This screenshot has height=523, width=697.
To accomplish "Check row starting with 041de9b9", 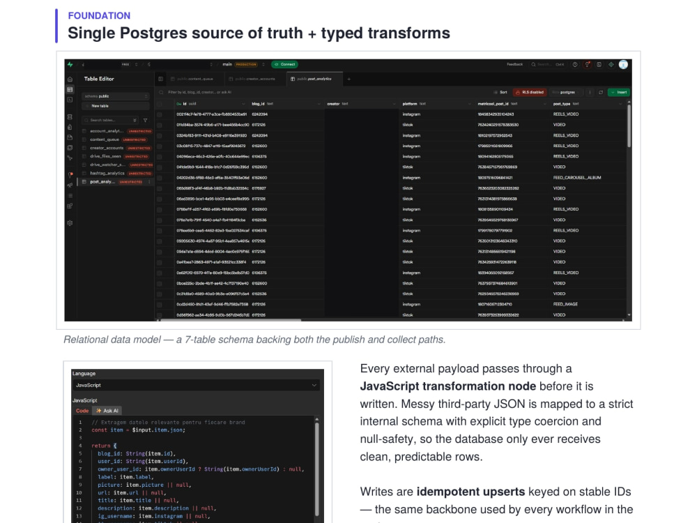I will point(160,167).
